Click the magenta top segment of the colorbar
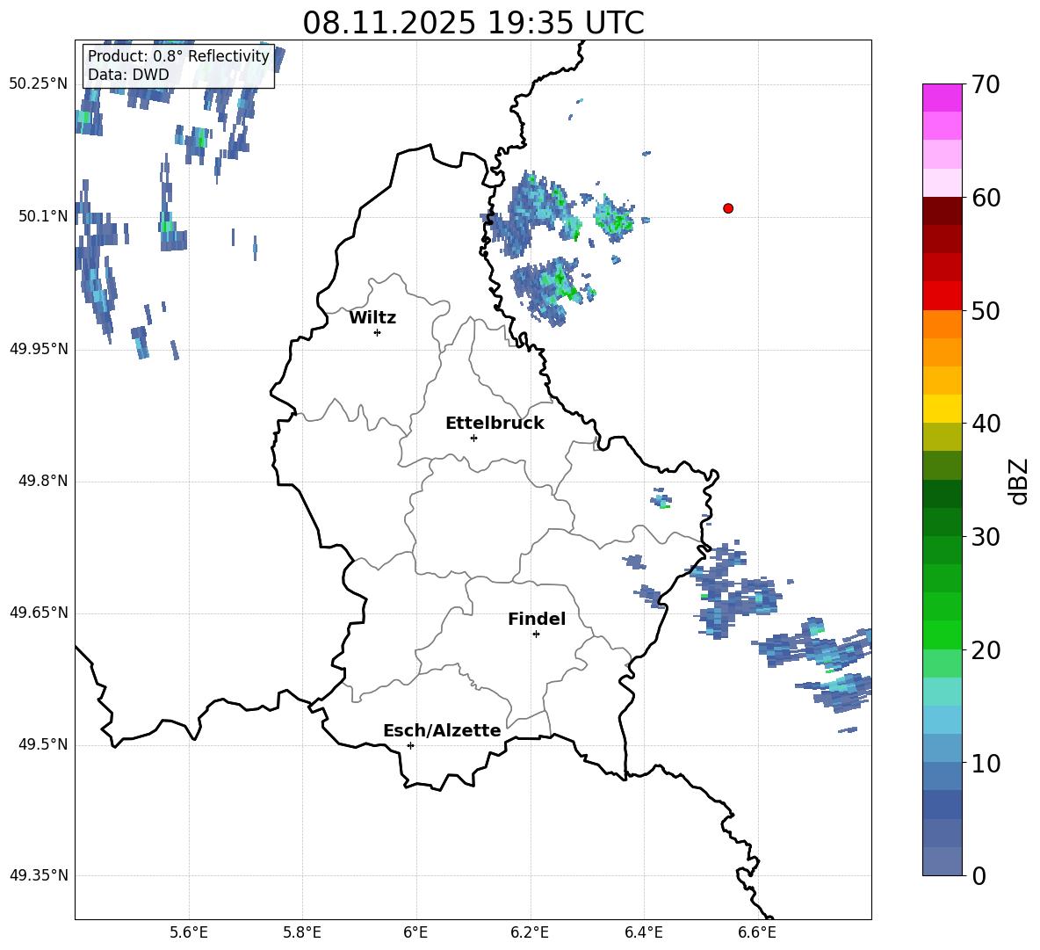The image size is (1040, 950). (942, 98)
